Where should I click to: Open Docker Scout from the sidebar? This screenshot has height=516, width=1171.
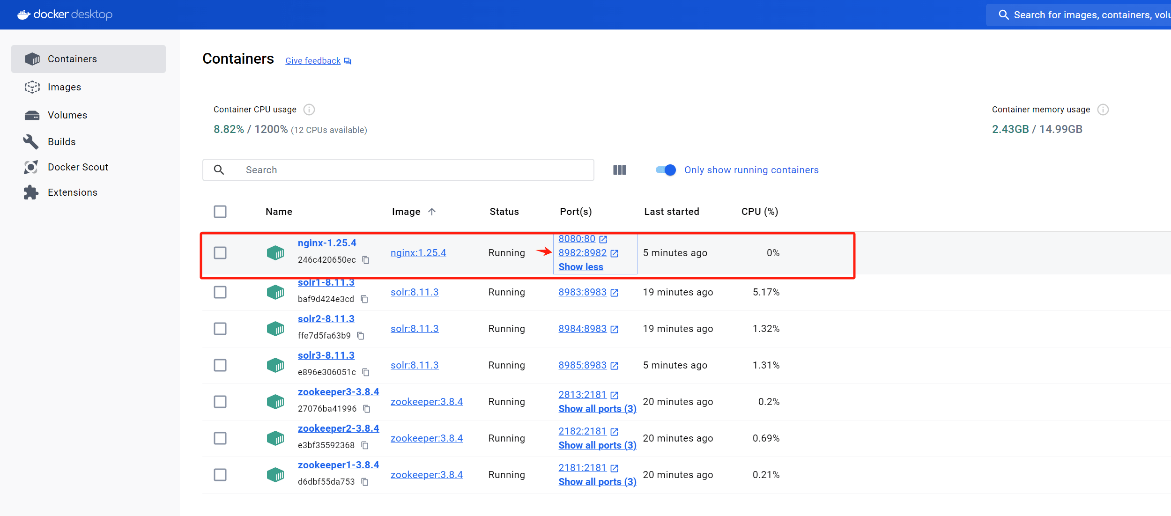click(x=89, y=167)
